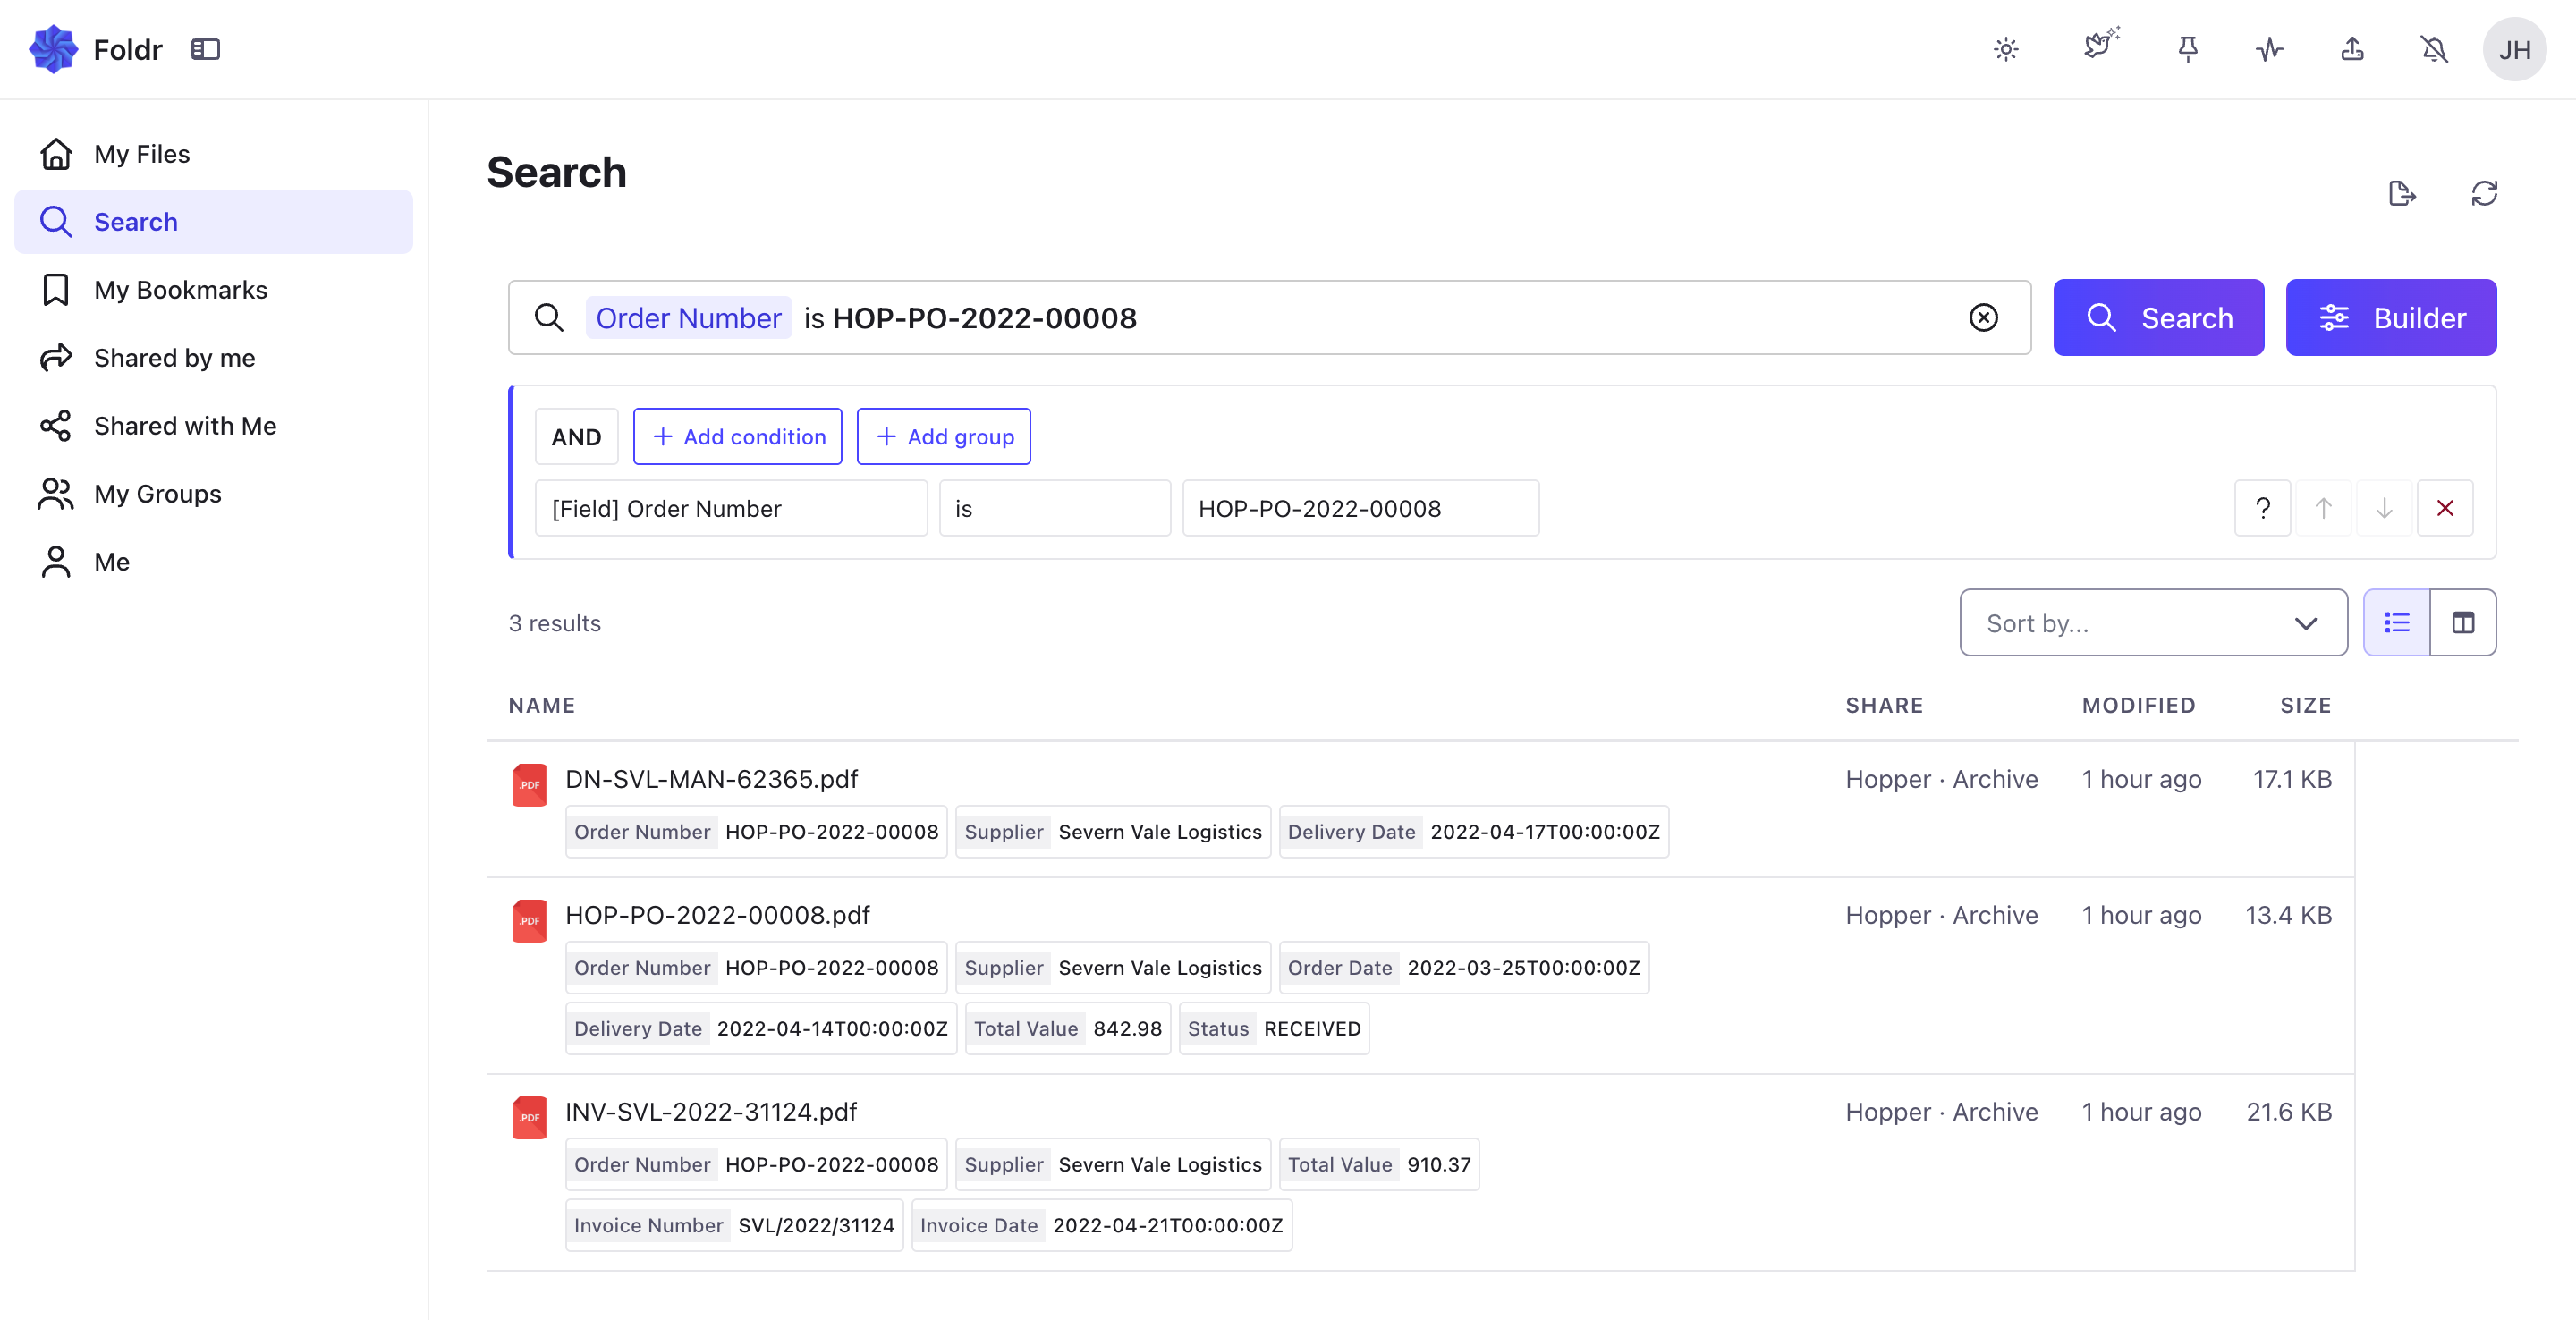Click the MODIFIED column header
2576x1320 pixels.
tap(2138, 705)
